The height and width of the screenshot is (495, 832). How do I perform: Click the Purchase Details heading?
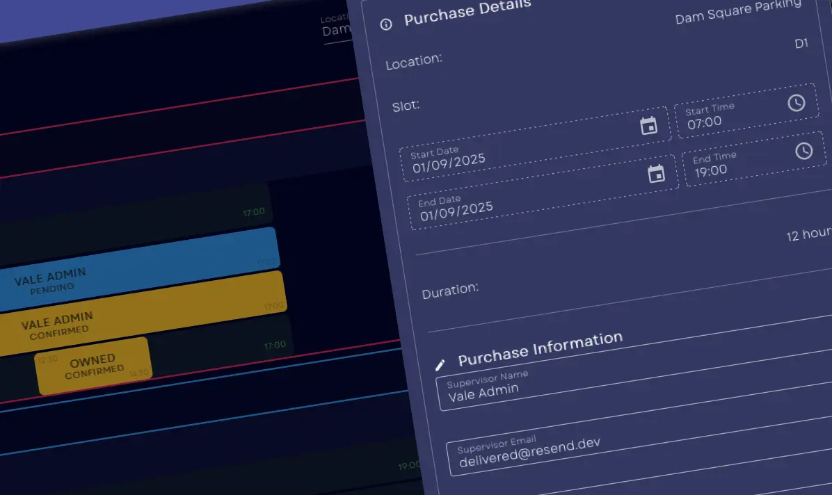[467, 12]
